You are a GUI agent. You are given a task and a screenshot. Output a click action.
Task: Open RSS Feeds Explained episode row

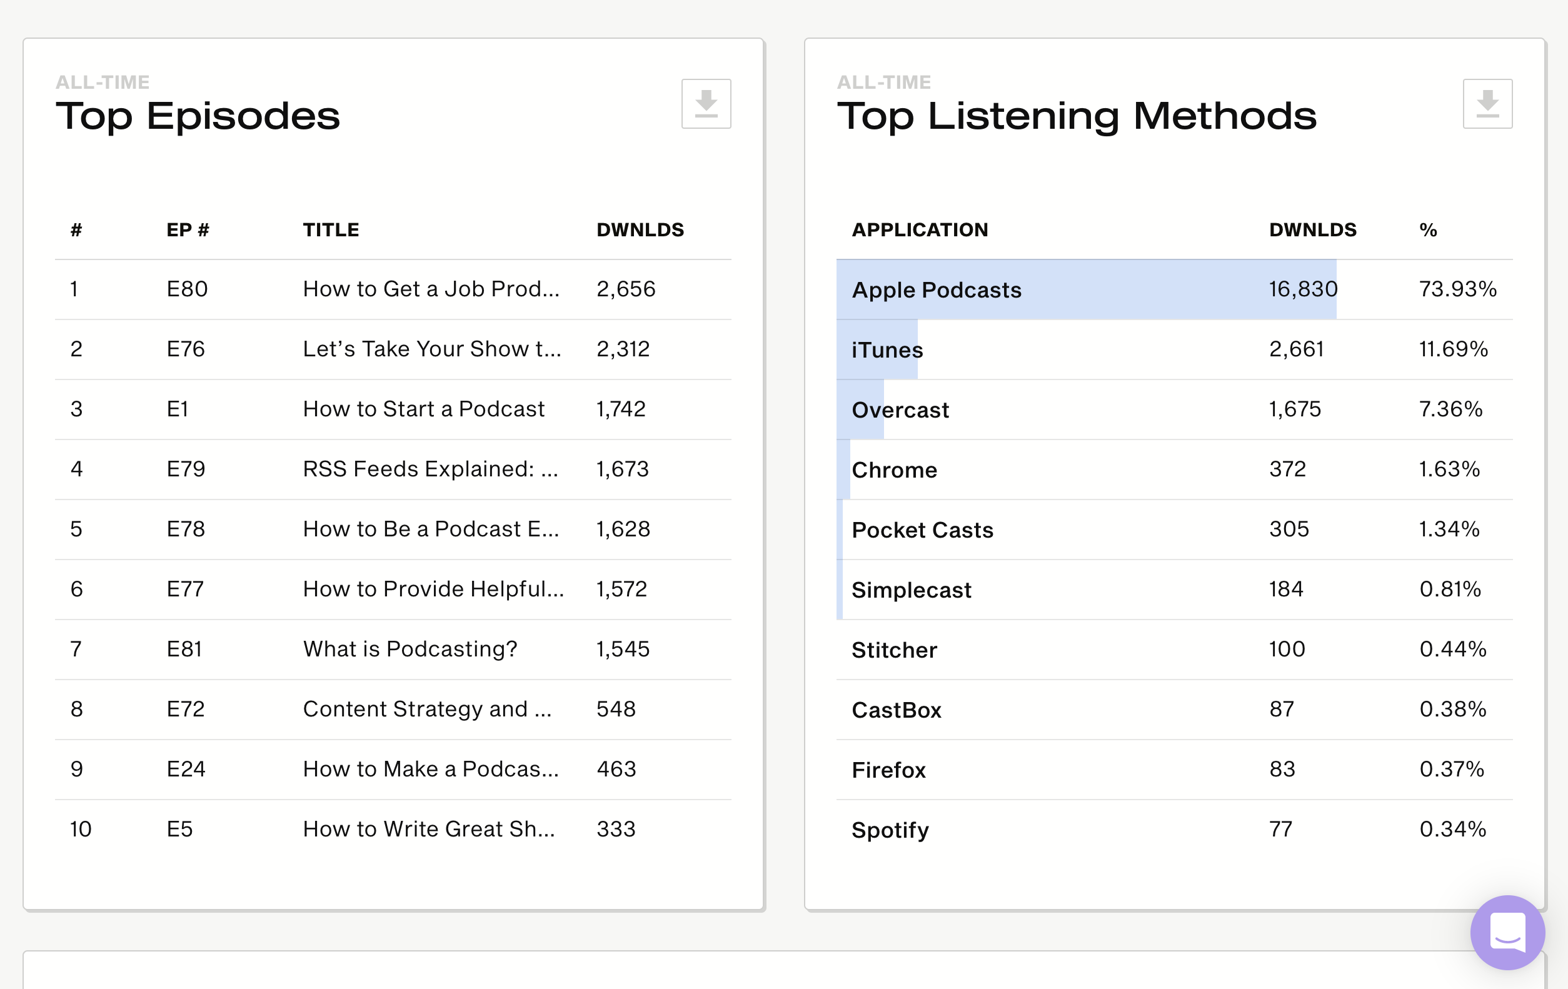coord(430,469)
